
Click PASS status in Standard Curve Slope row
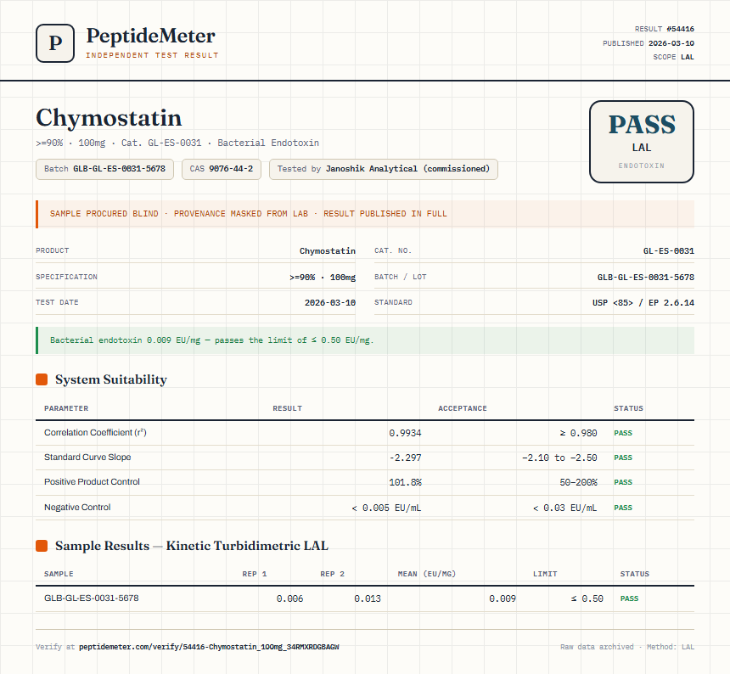623,458
